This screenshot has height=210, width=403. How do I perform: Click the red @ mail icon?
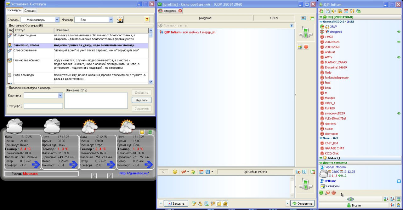click(333, 193)
